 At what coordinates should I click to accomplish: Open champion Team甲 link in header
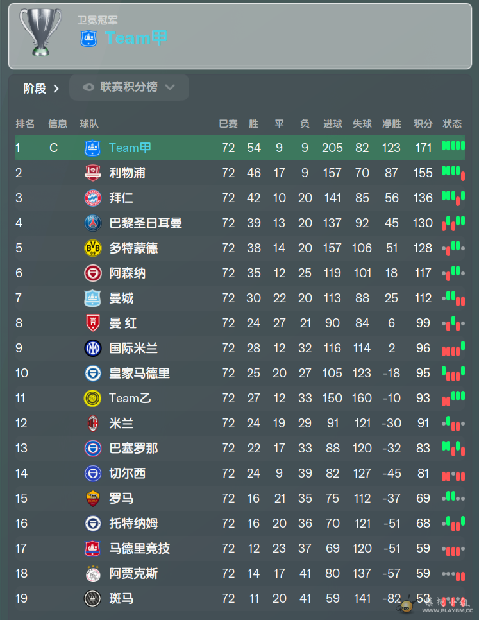tap(136, 38)
